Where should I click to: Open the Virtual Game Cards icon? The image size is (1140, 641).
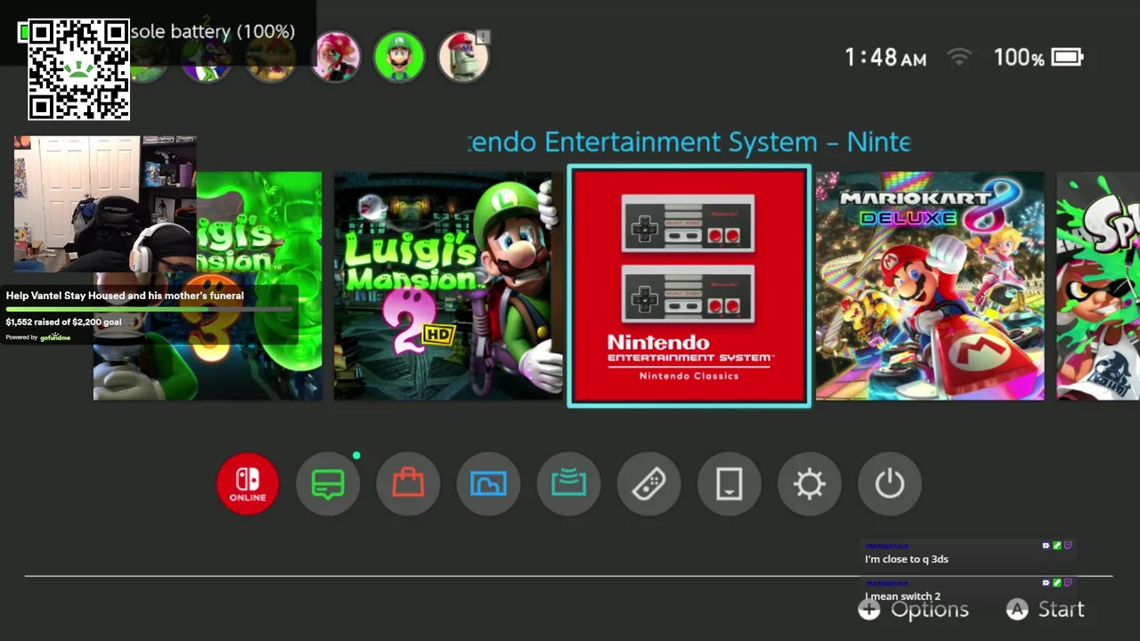coord(729,483)
